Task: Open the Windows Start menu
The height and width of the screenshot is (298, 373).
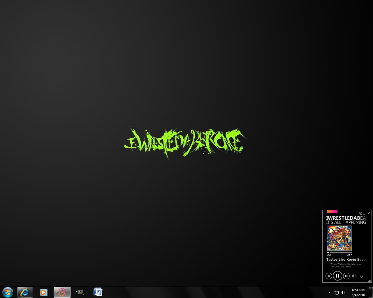Action: point(8,292)
